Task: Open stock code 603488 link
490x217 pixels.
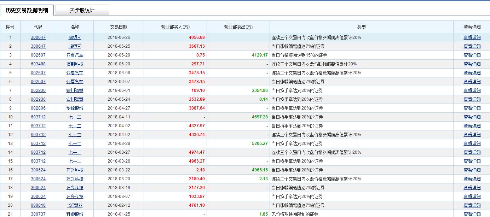Action: coord(37,64)
